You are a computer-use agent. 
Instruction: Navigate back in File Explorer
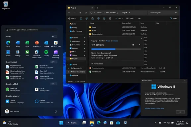point(69,13)
